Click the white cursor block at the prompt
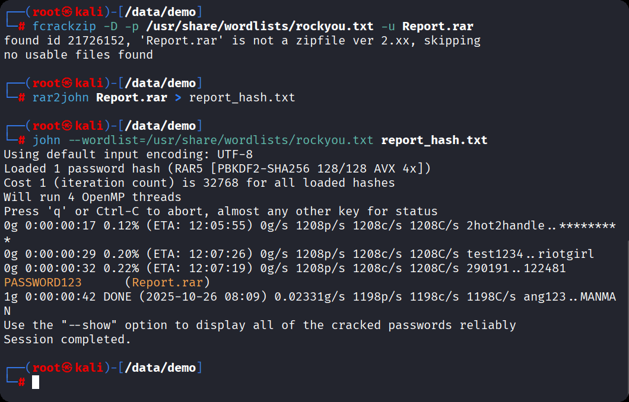This screenshot has width=629, height=402. click(36, 382)
